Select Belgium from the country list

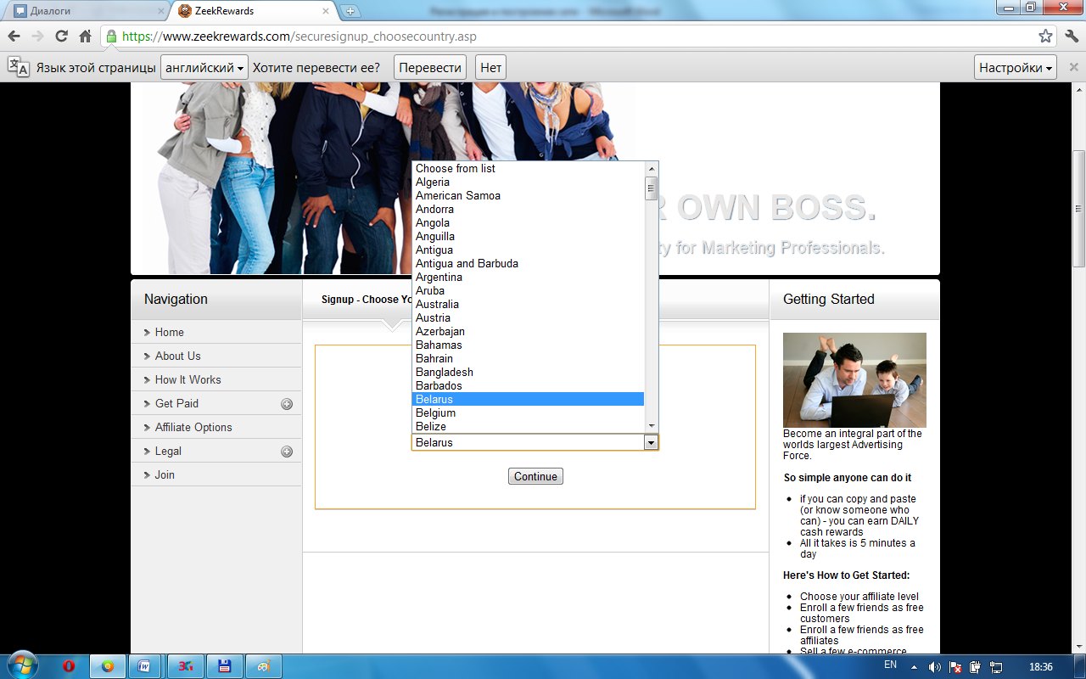(x=528, y=412)
